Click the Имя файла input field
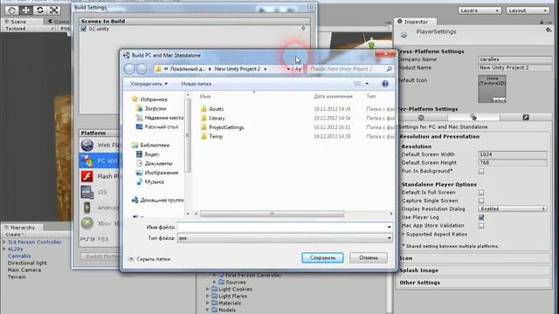Image resolution: width=559 pixels, height=314 pixels. click(x=281, y=227)
